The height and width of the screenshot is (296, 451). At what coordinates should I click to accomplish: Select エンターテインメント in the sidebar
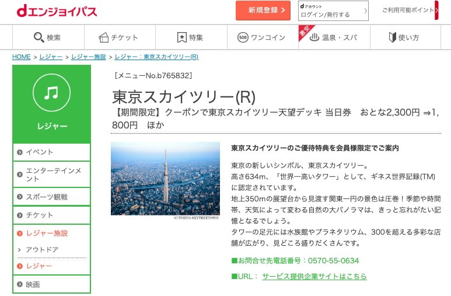pyautogui.click(x=51, y=174)
